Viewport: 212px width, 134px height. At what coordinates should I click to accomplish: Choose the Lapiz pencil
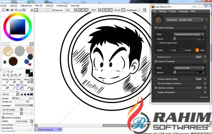[x=27, y=87]
